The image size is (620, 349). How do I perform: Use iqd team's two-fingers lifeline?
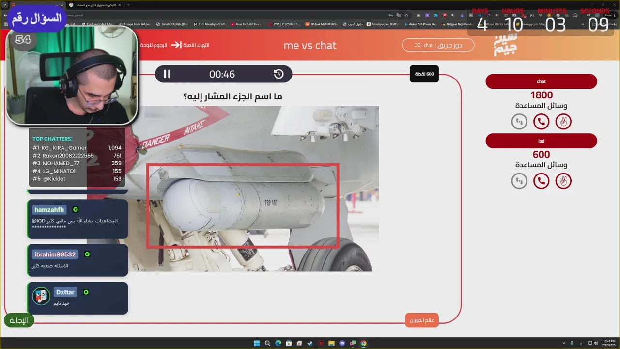tap(563, 181)
